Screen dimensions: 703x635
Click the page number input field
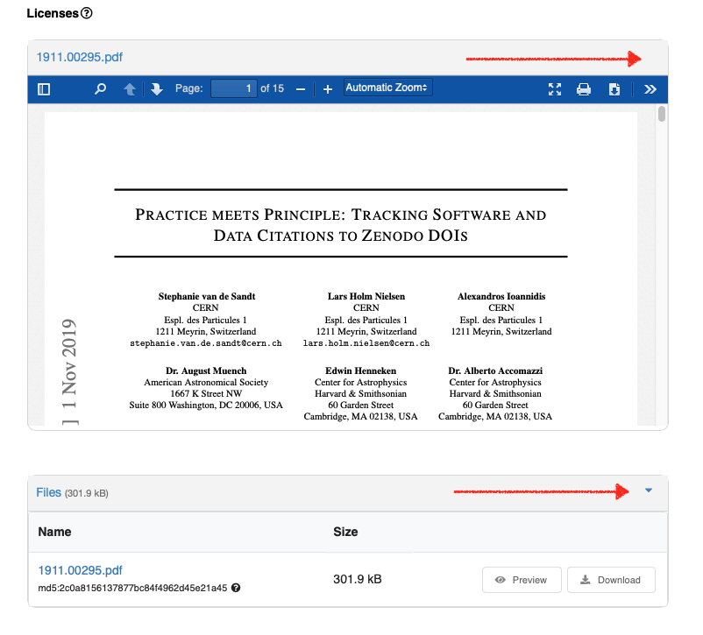click(234, 88)
